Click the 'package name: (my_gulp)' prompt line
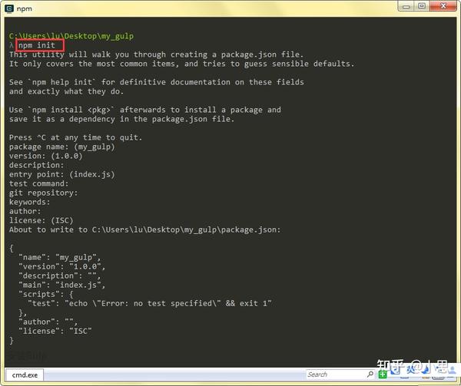461x386 pixels. tap(61, 147)
